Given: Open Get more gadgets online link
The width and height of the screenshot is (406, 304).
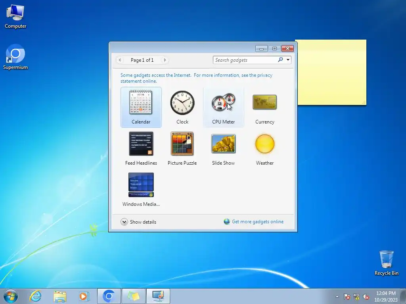Looking at the screenshot, I should coord(258,222).
